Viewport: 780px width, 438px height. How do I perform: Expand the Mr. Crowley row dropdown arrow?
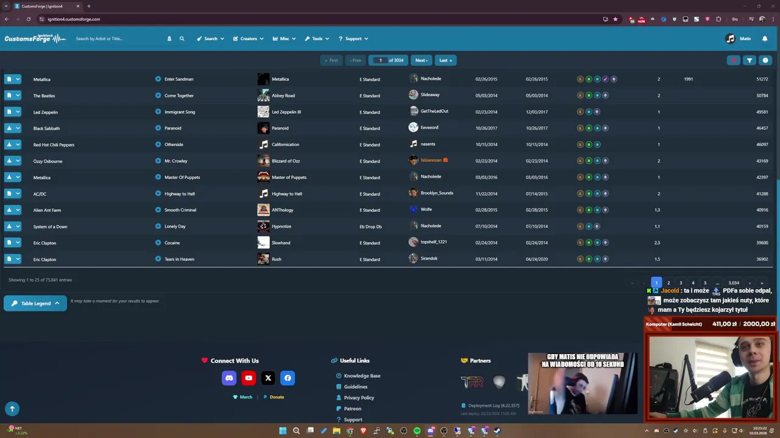pyautogui.click(x=18, y=161)
